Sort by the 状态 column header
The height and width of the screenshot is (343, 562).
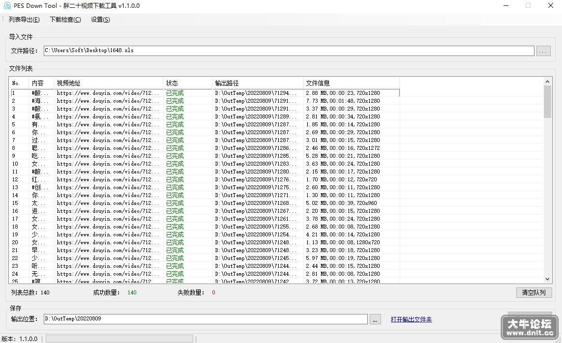(x=187, y=83)
